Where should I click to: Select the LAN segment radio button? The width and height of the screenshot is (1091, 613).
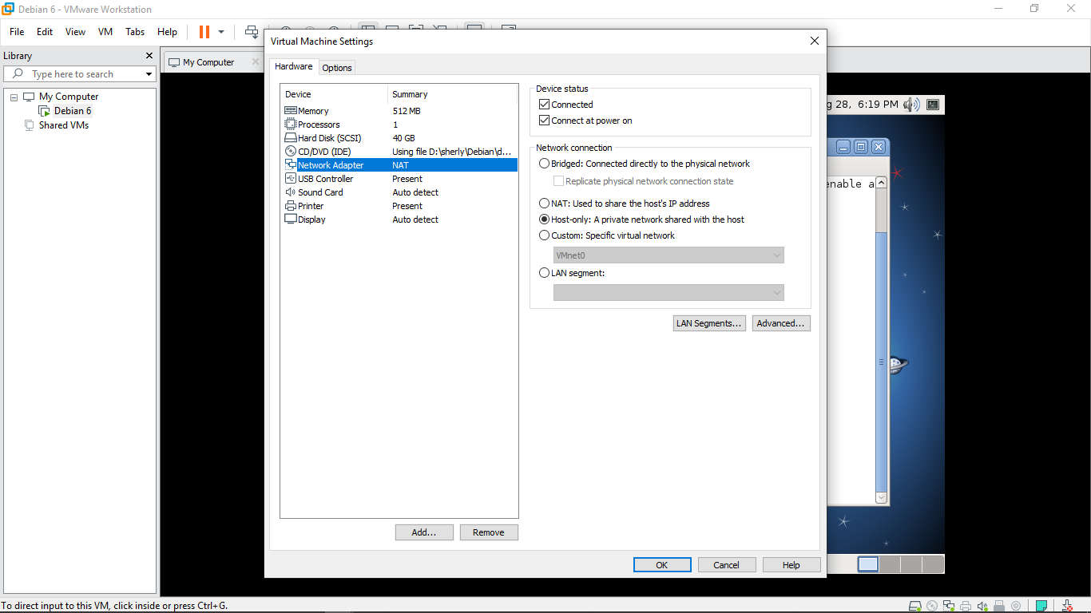[545, 273]
